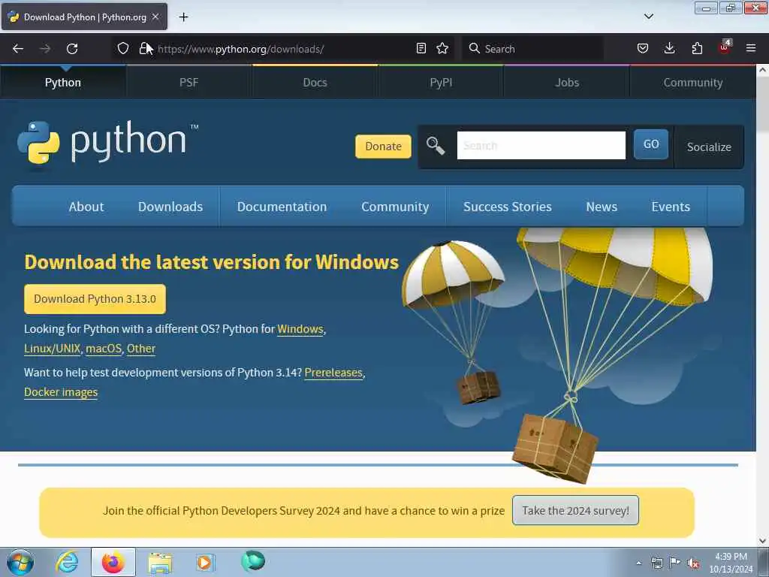Image resolution: width=769 pixels, height=577 pixels.
Task: Open the Jobs top-bar tab
Action: (567, 83)
